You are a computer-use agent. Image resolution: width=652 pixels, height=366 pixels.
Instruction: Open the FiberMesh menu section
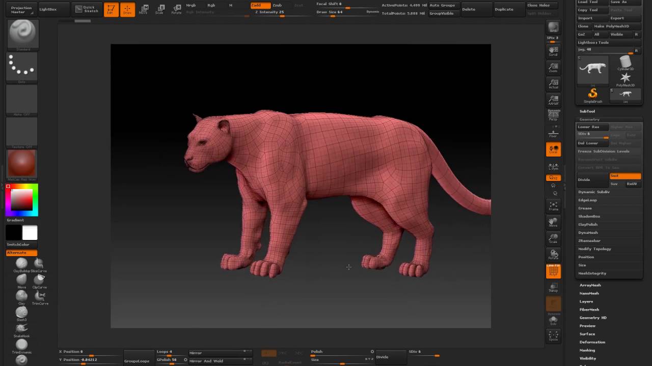coord(589,310)
